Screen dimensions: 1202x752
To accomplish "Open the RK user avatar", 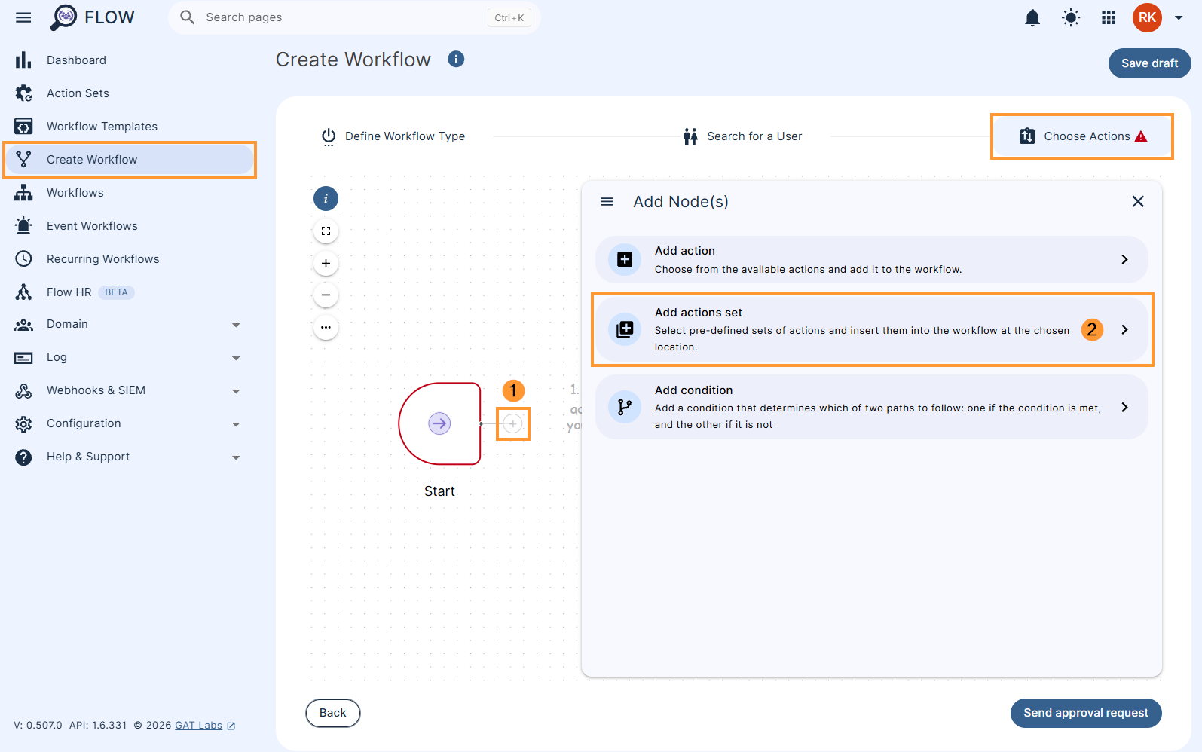I will (1147, 17).
